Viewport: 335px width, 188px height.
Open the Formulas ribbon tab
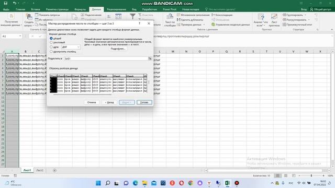(80, 9)
